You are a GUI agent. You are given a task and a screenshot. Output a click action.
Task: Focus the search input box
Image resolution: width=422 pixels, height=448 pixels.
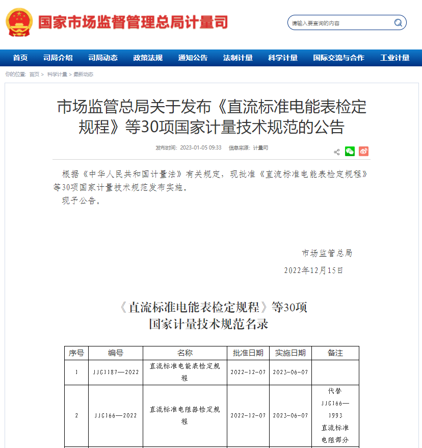click(340, 23)
